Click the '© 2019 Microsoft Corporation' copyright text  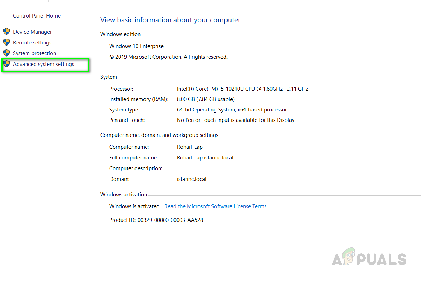(x=168, y=57)
